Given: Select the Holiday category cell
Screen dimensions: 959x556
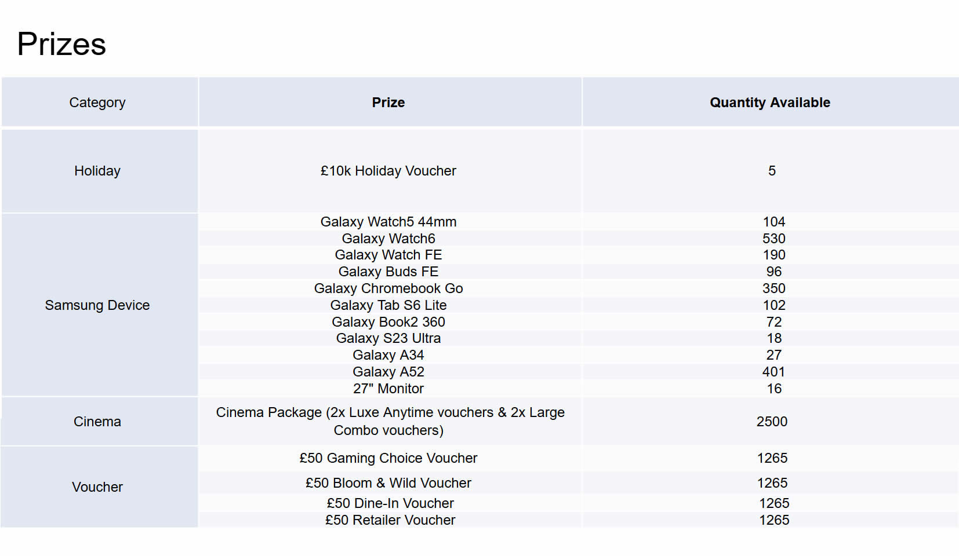Looking at the screenshot, I should 97,171.
